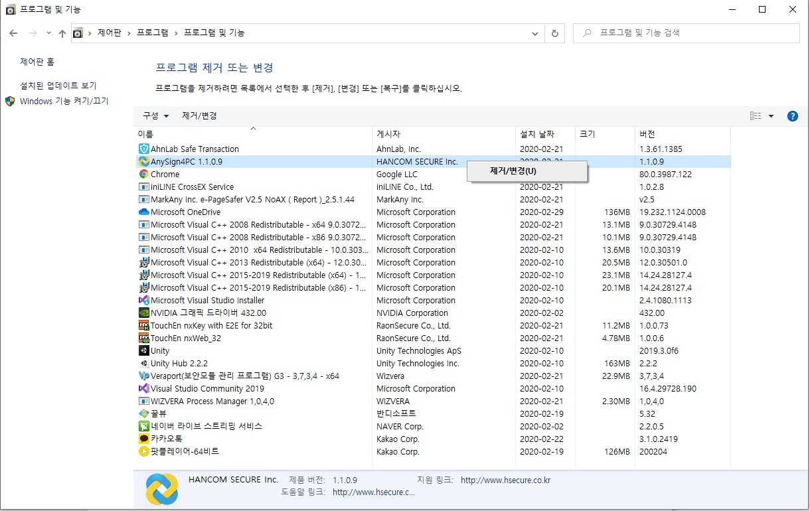Open Windows 기능 켜기/끄기 link
The height and width of the screenshot is (511, 810).
(x=64, y=102)
